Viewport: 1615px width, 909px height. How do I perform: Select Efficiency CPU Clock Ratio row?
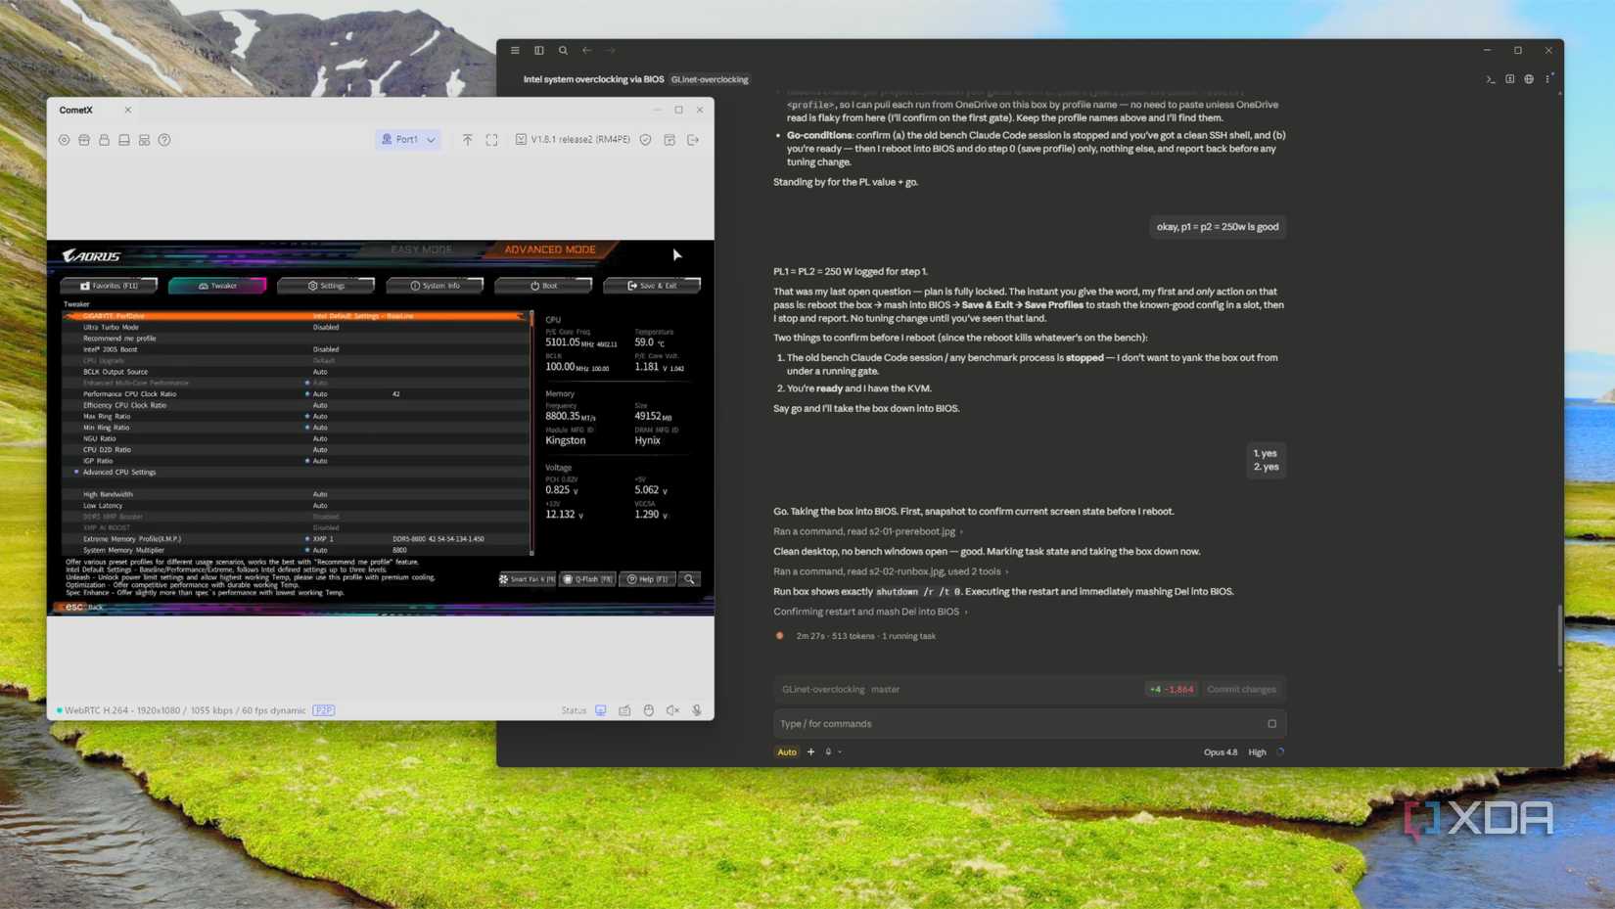[x=297, y=405]
